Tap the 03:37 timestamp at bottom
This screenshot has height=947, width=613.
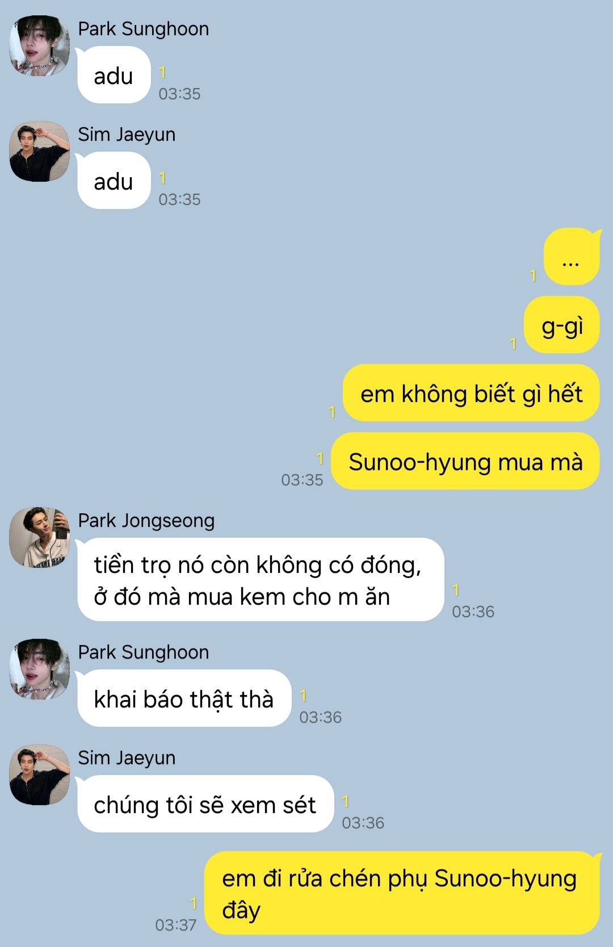click(176, 925)
